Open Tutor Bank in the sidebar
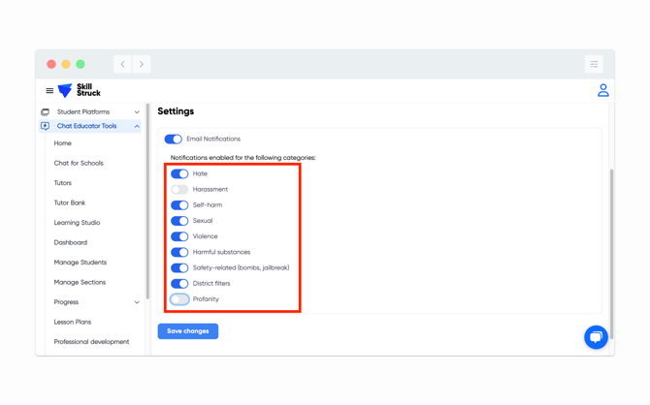This screenshot has height=405, width=650. click(70, 202)
